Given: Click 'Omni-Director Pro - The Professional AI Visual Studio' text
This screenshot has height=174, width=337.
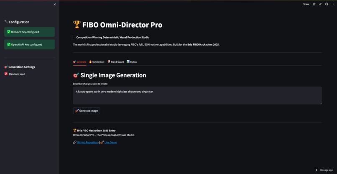Looking at the screenshot, I should pyautogui.click(x=104, y=135).
